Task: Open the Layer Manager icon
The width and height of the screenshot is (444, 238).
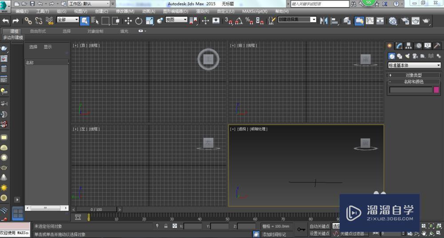Action: (347, 21)
